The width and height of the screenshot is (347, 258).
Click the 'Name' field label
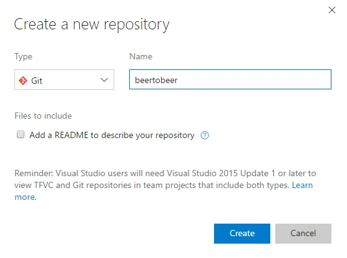click(141, 56)
